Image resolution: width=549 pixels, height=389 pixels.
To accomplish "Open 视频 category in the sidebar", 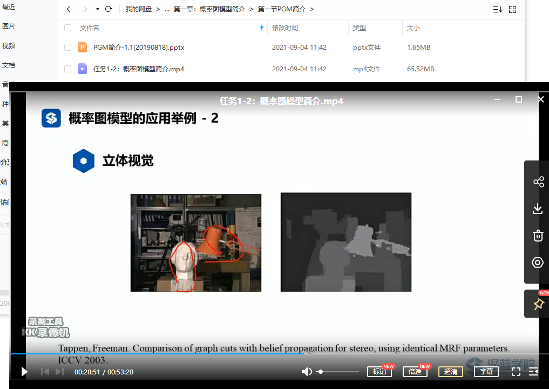I will pyautogui.click(x=9, y=45).
